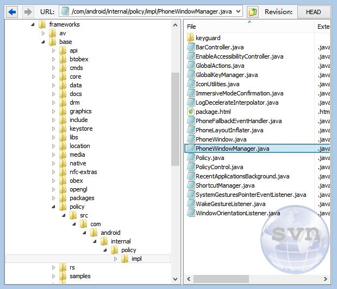The height and width of the screenshot is (289, 337).
Task: Collapse the internal folder node
Action: 95,241
